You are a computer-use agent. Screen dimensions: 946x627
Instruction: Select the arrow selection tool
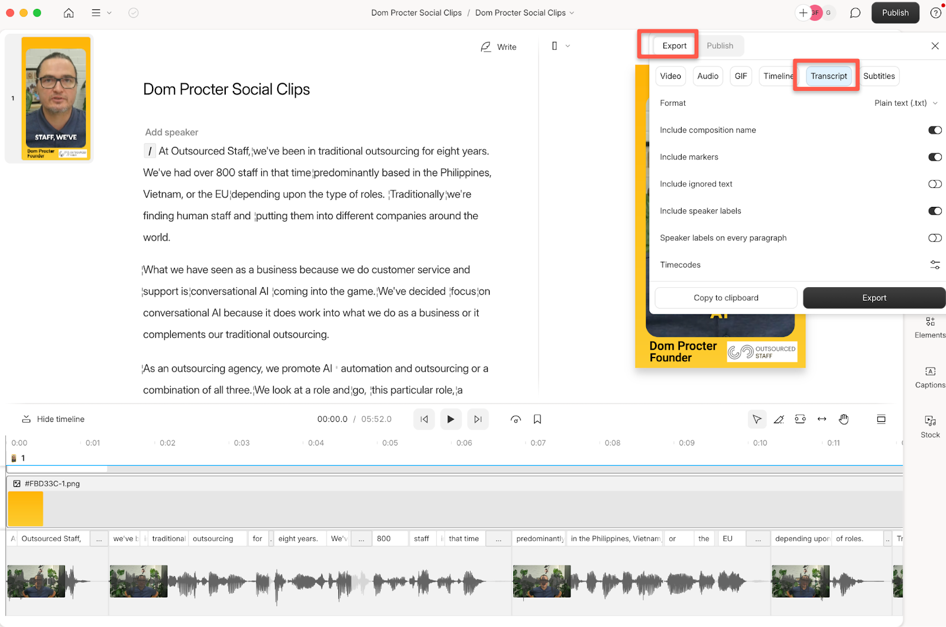coord(757,419)
